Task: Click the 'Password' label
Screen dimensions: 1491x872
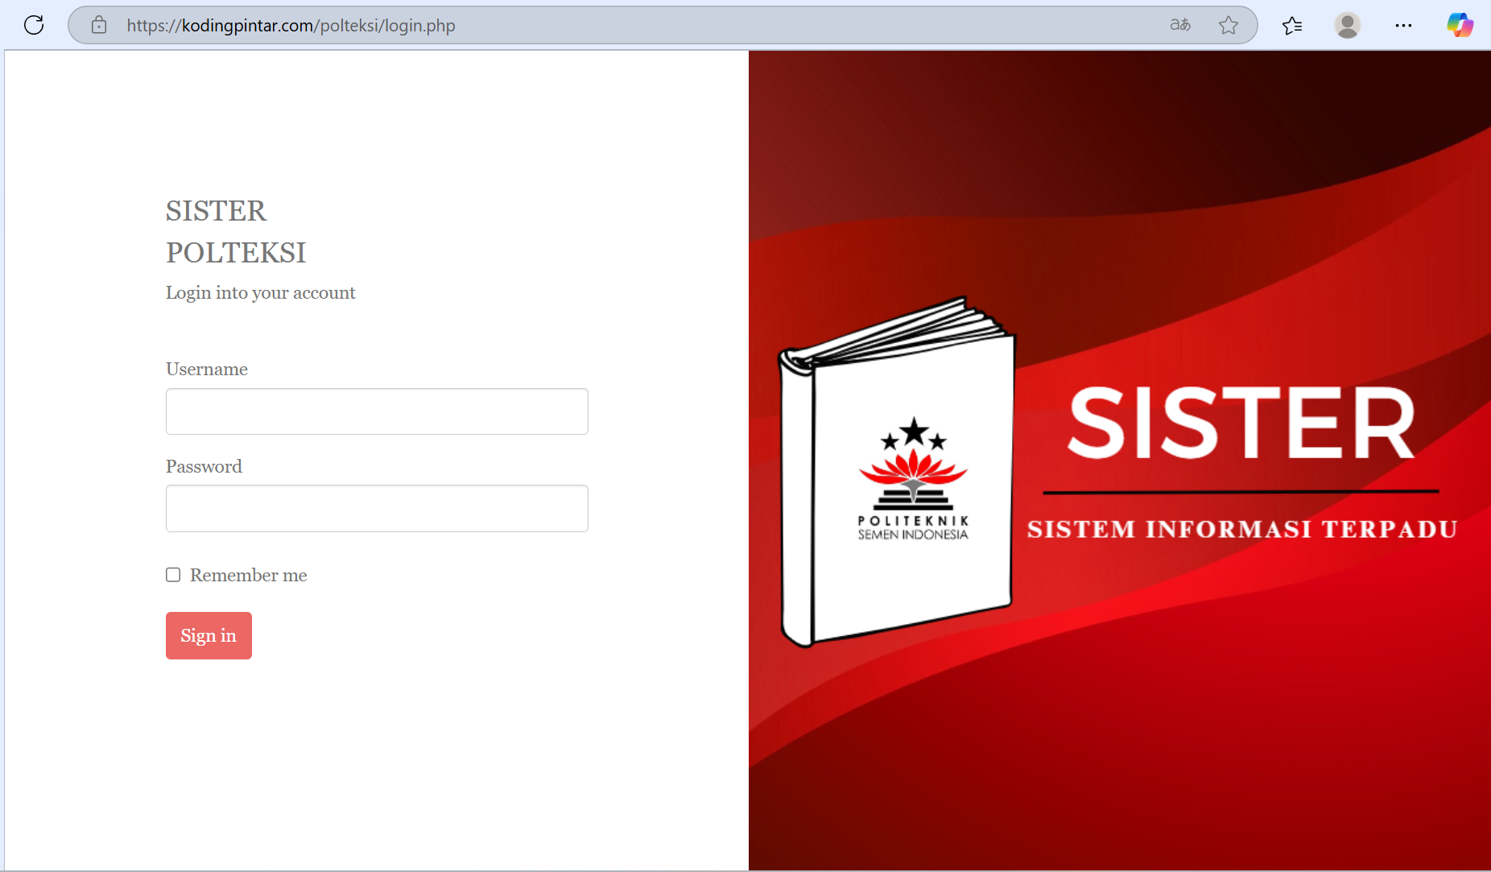Action: coord(204,467)
